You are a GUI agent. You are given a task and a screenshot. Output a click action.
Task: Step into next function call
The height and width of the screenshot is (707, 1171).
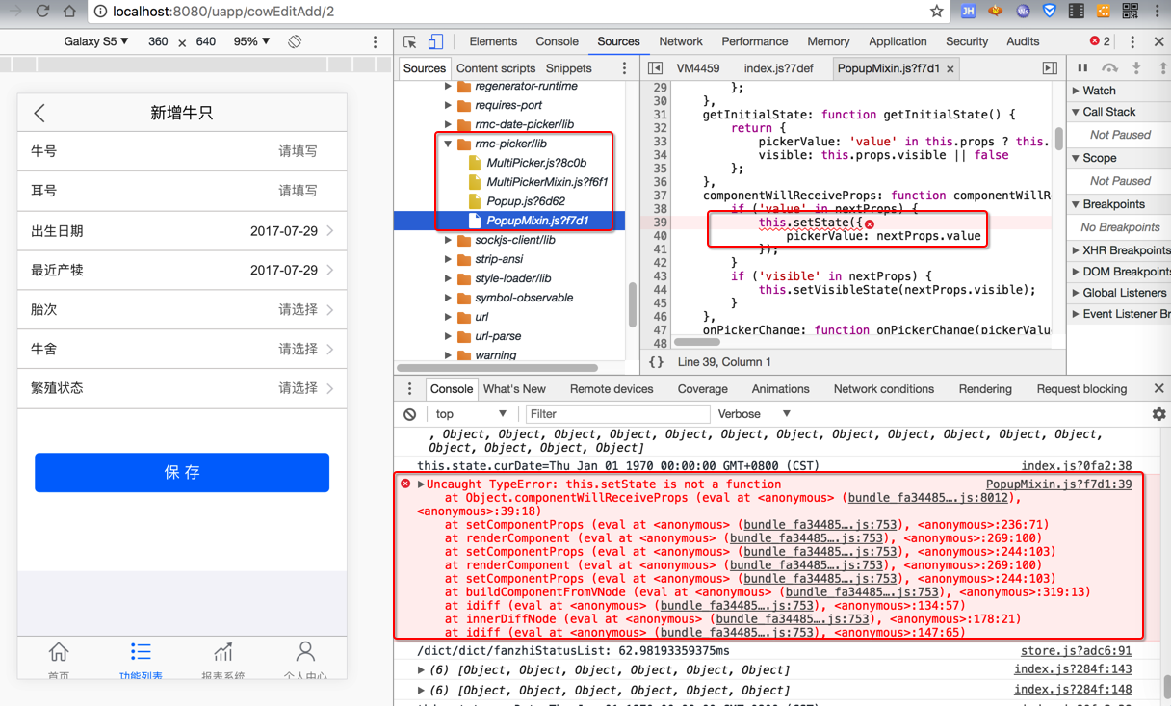(1136, 68)
